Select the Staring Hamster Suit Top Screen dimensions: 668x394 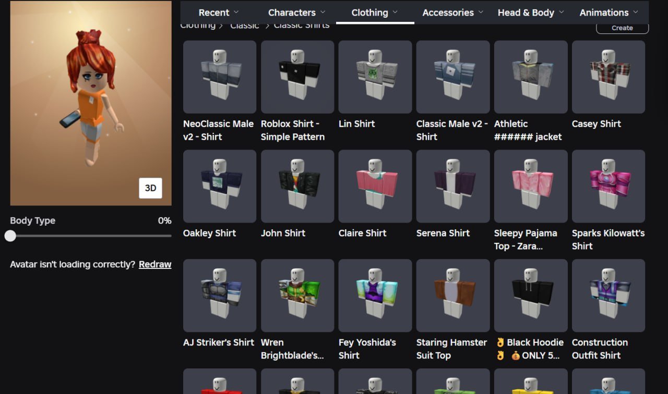pyautogui.click(x=452, y=296)
